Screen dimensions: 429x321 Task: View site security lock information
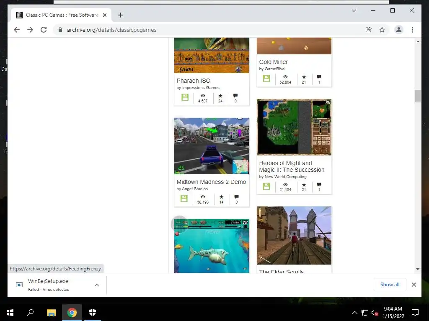(x=60, y=30)
